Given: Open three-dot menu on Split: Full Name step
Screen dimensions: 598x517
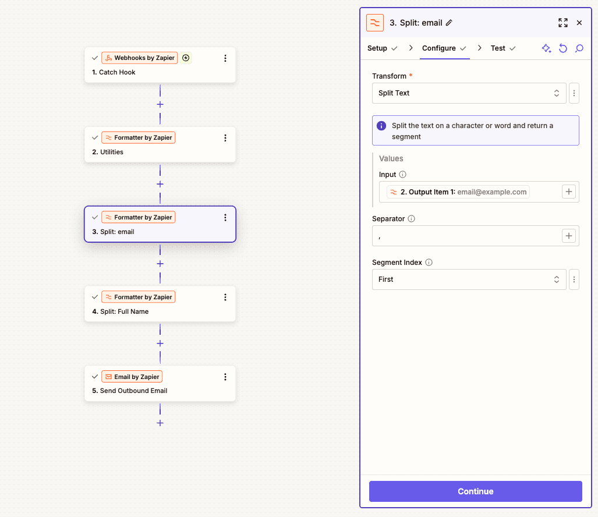Looking at the screenshot, I should [x=225, y=297].
